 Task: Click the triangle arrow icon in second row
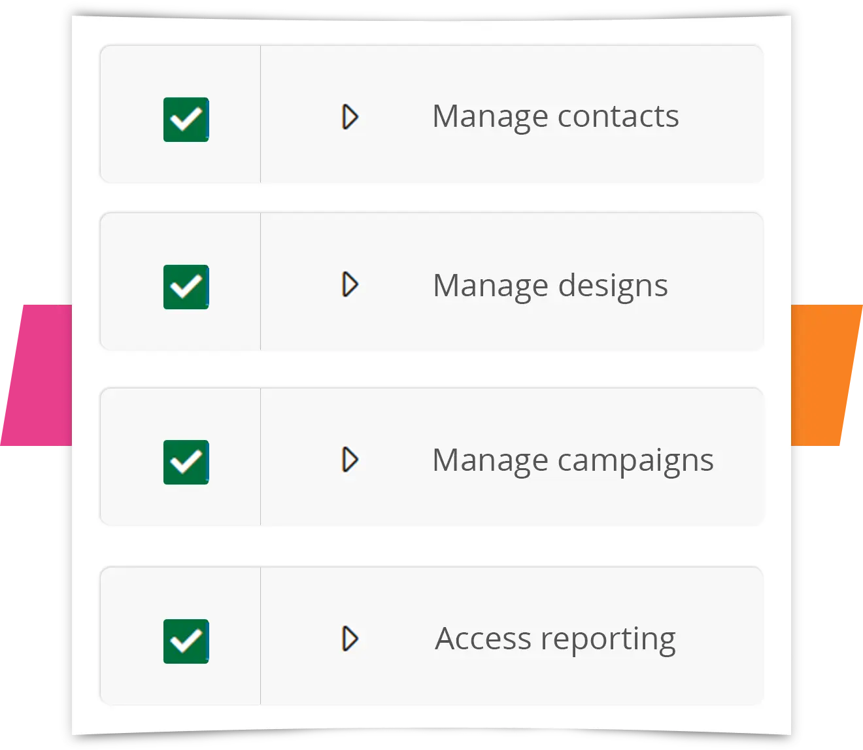(350, 285)
